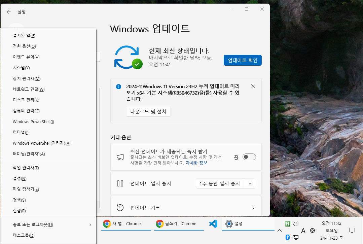
Task: Click the 업데이트 확인 button
Action: [243, 60]
